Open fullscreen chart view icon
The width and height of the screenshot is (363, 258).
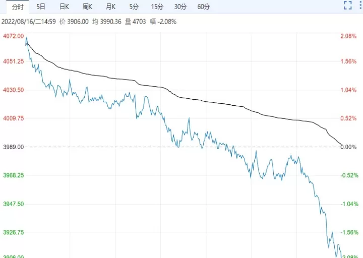pos(348,6)
